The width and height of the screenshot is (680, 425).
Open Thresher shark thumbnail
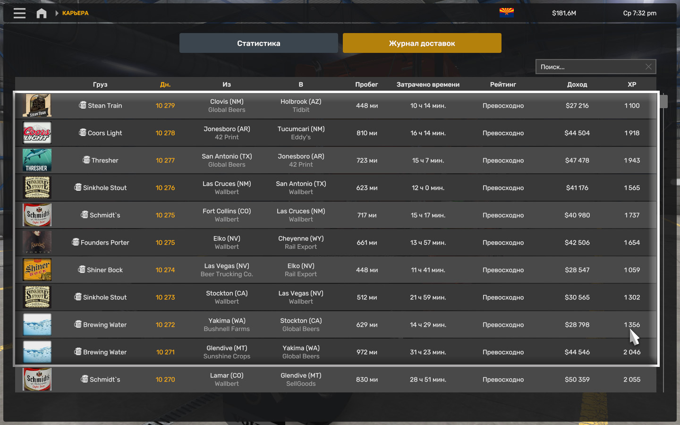click(37, 160)
